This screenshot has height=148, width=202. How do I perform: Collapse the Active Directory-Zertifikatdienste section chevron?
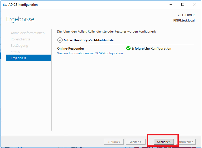point(60,40)
